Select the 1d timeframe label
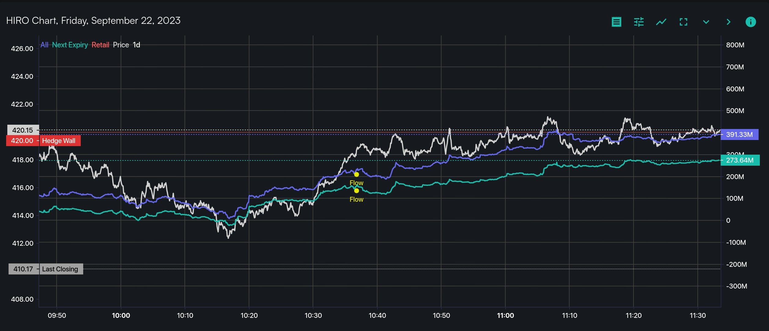The width and height of the screenshot is (769, 331). pos(136,45)
